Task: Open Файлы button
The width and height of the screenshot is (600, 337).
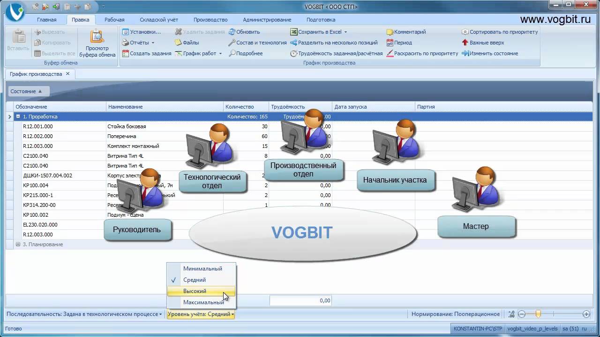Action: [x=187, y=43]
